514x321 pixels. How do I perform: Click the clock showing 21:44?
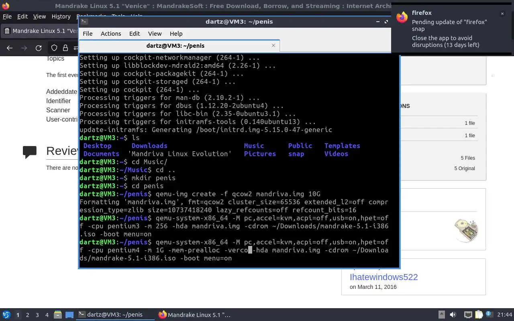click(x=504, y=315)
